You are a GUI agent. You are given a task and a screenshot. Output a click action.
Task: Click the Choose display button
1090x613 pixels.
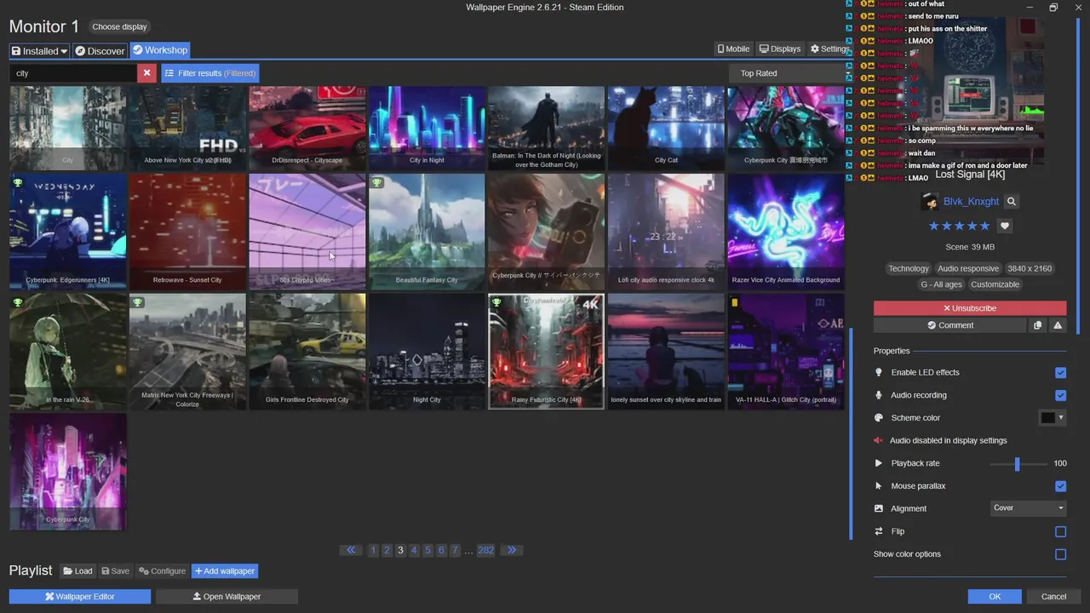[x=119, y=26]
